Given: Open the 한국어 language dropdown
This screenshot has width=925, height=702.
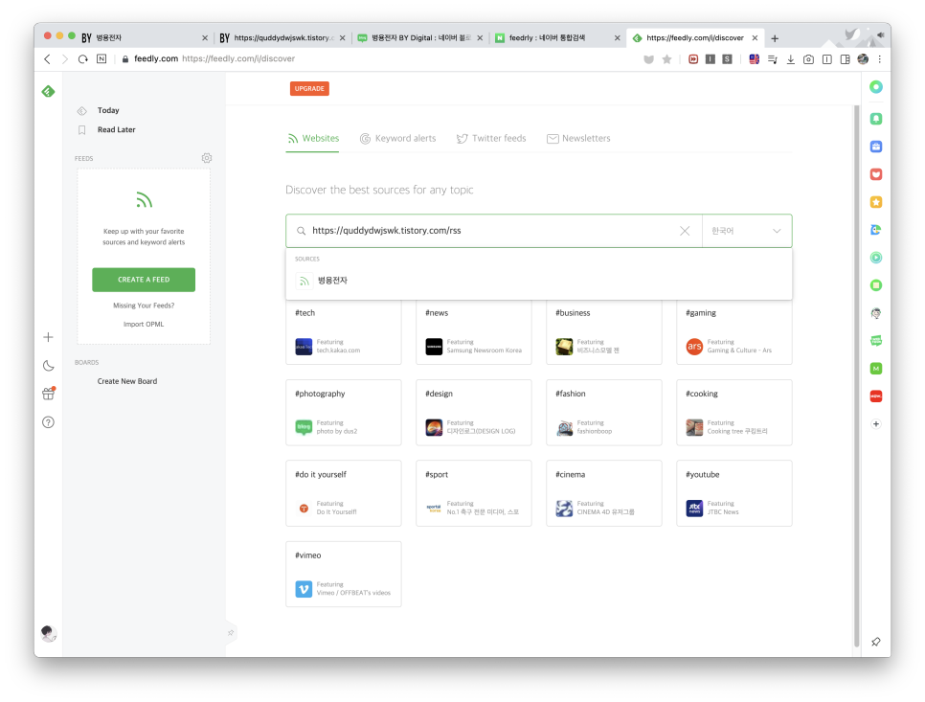Looking at the screenshot, I should (746, 231).
